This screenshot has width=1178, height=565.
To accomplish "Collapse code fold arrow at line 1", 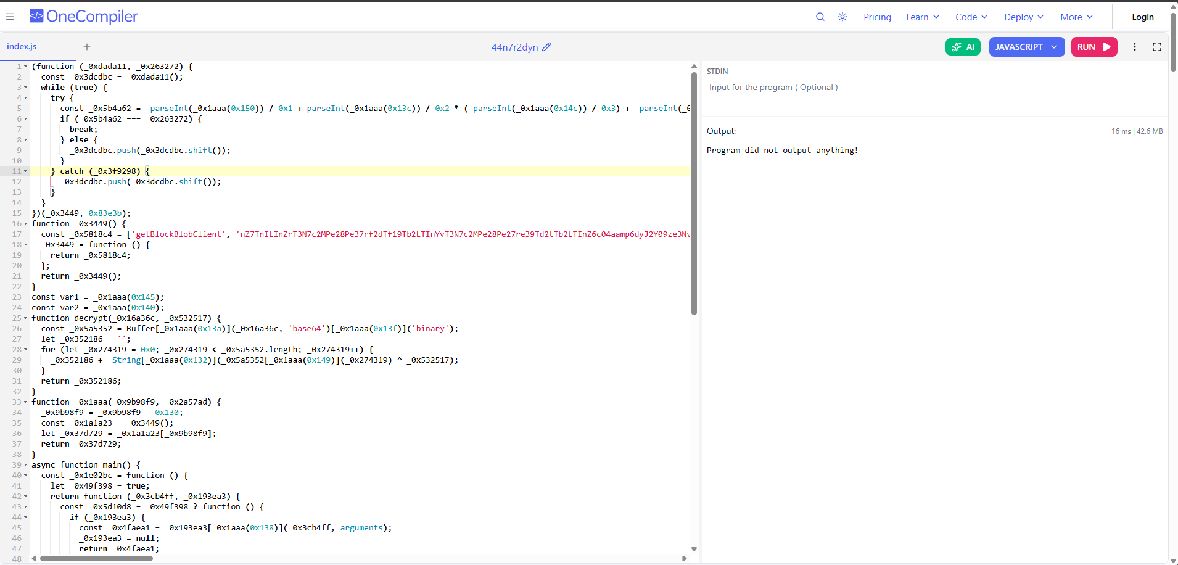I will coord(26,67).
